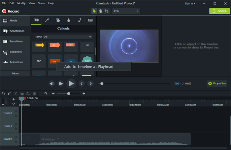Click the red Record button
The height and width of the screenshot is (150, 231).
(x=11, y=11)
